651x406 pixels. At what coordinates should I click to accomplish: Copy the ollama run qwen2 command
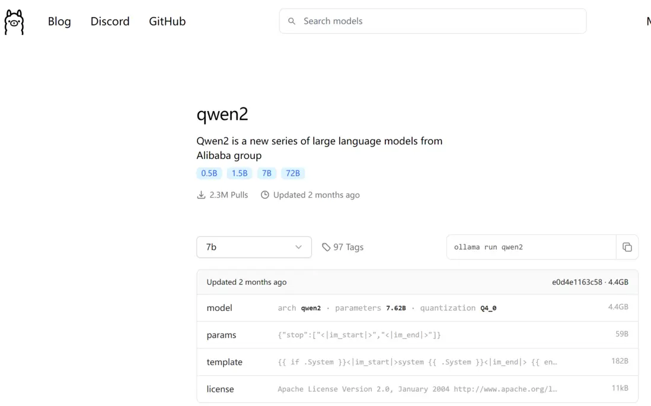click(x=627, y=248)
